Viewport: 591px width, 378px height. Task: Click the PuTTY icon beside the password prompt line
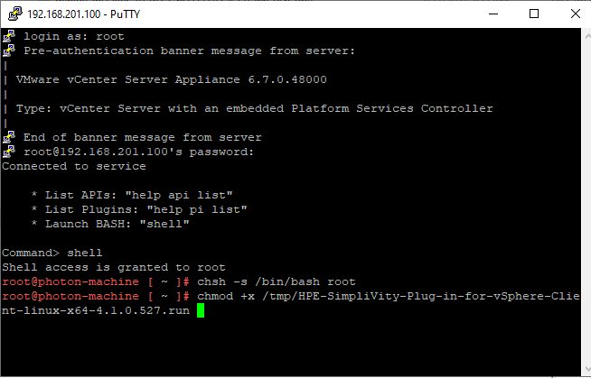(8, 152)
